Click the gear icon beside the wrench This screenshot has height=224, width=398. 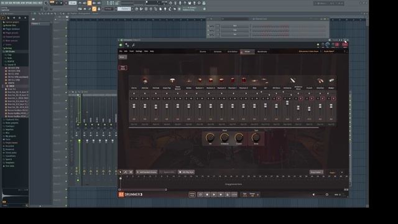[x=127, y=45]
